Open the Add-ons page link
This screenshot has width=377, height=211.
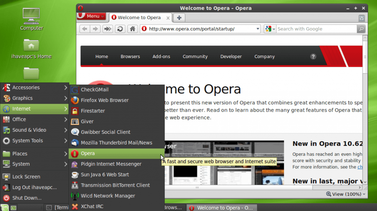161,56
